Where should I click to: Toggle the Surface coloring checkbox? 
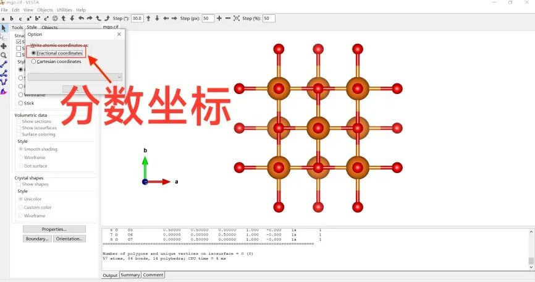click(x=36, y=135)
